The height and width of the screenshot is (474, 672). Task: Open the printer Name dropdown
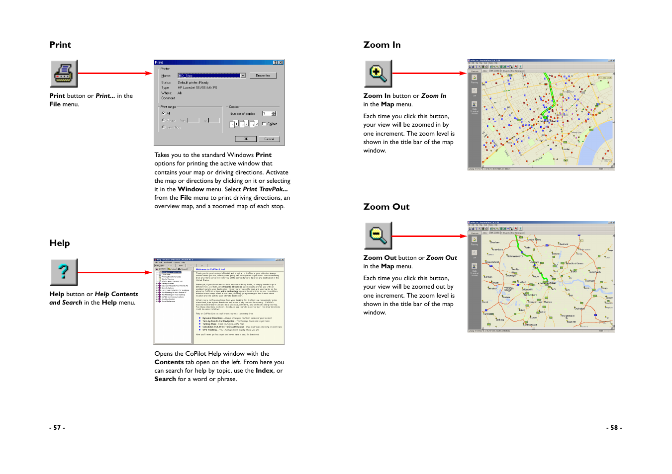tap(243, 76)
